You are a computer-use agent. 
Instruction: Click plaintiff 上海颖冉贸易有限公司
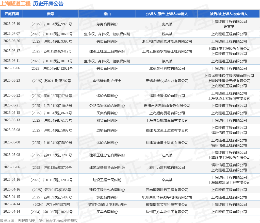[x=167, y=113]
